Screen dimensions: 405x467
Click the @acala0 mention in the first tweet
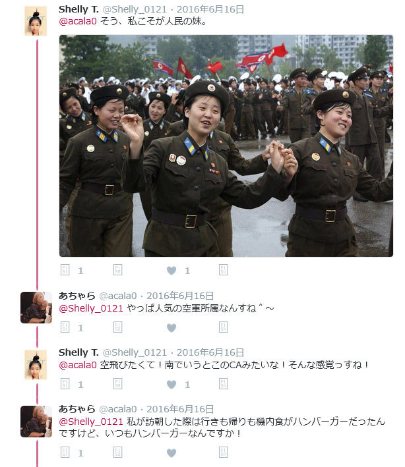point(78,22)
